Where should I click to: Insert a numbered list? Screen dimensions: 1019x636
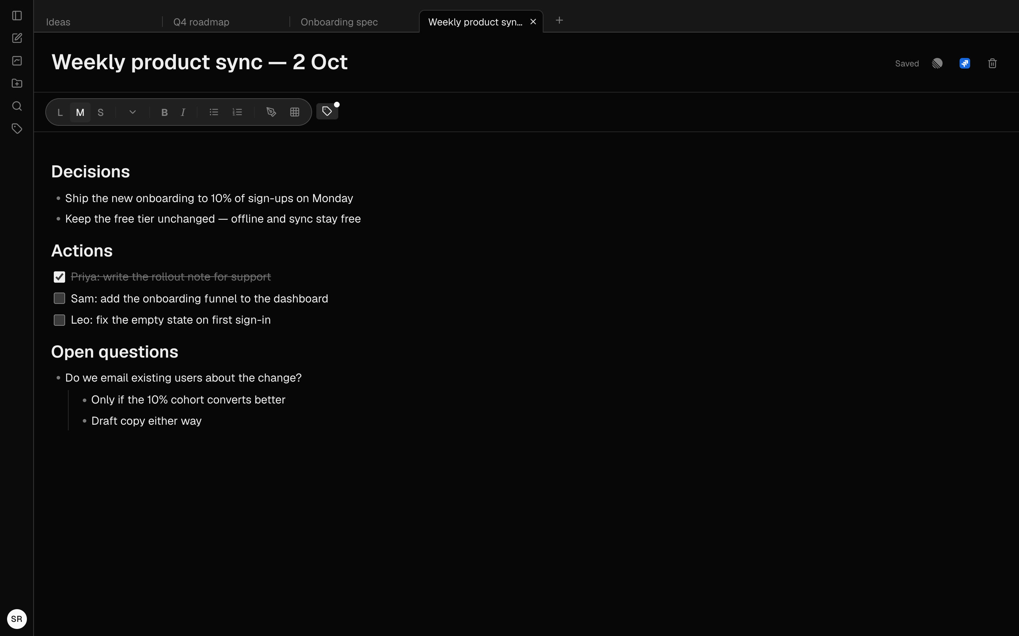pyautogui.click(x=237, y=112)
